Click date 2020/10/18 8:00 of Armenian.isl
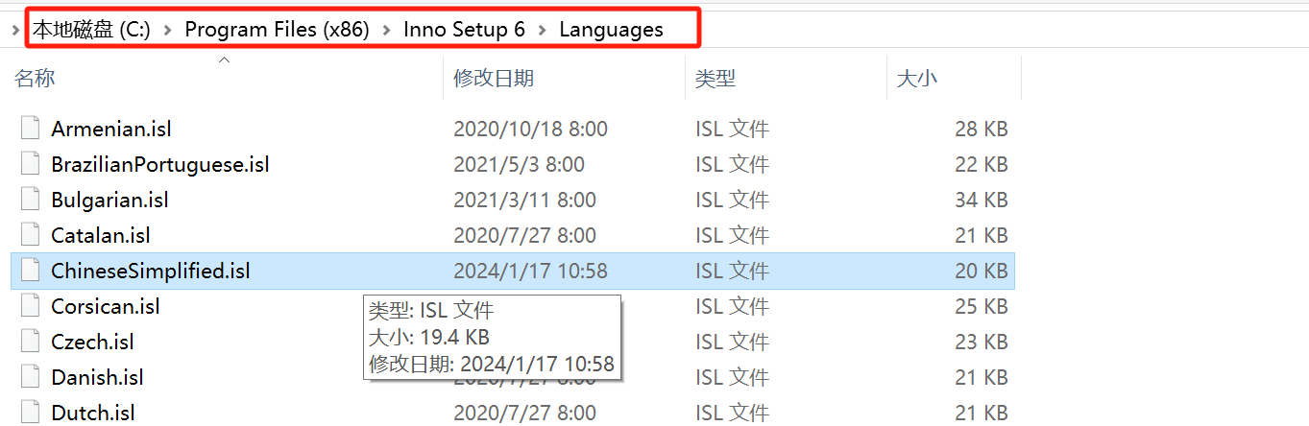This screenshot has width=1309, height=426. (530, 129)
